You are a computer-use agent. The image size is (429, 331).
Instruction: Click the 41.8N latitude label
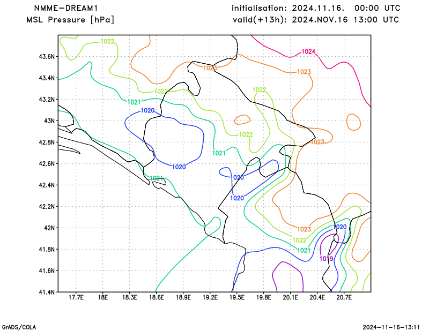pos(47,250)
